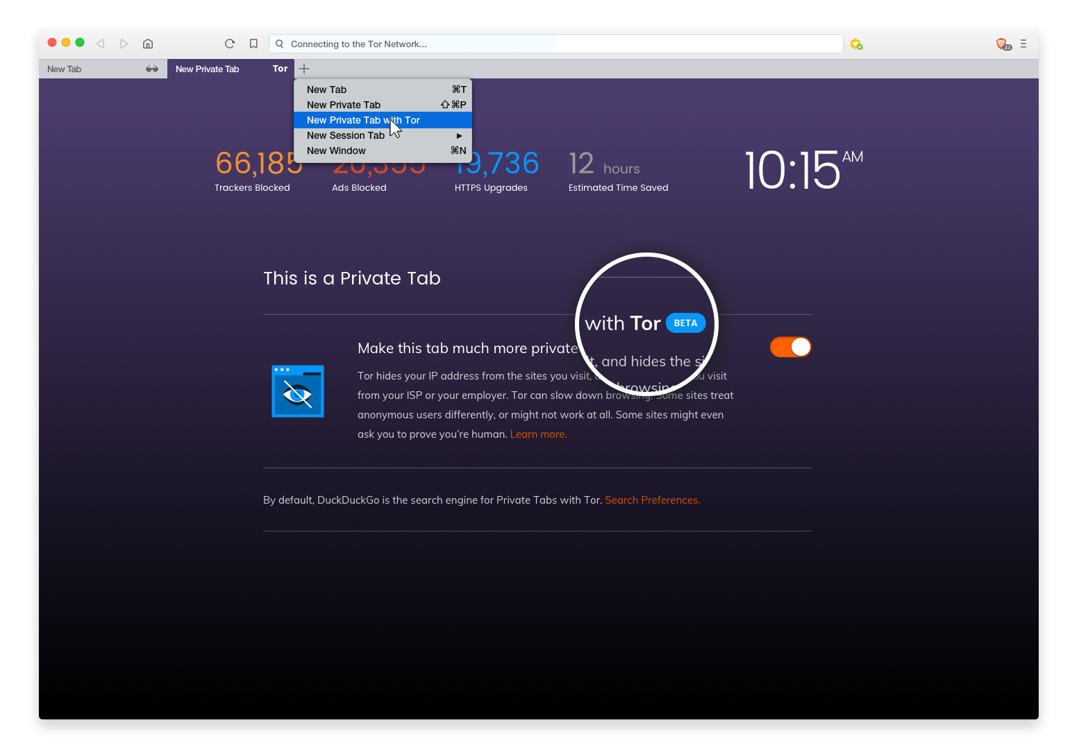Open Brave Rewards yellow icon

coord(857,44)
